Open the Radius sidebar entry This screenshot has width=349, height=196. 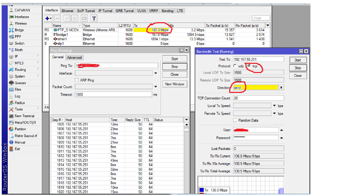tap(19, 103)
